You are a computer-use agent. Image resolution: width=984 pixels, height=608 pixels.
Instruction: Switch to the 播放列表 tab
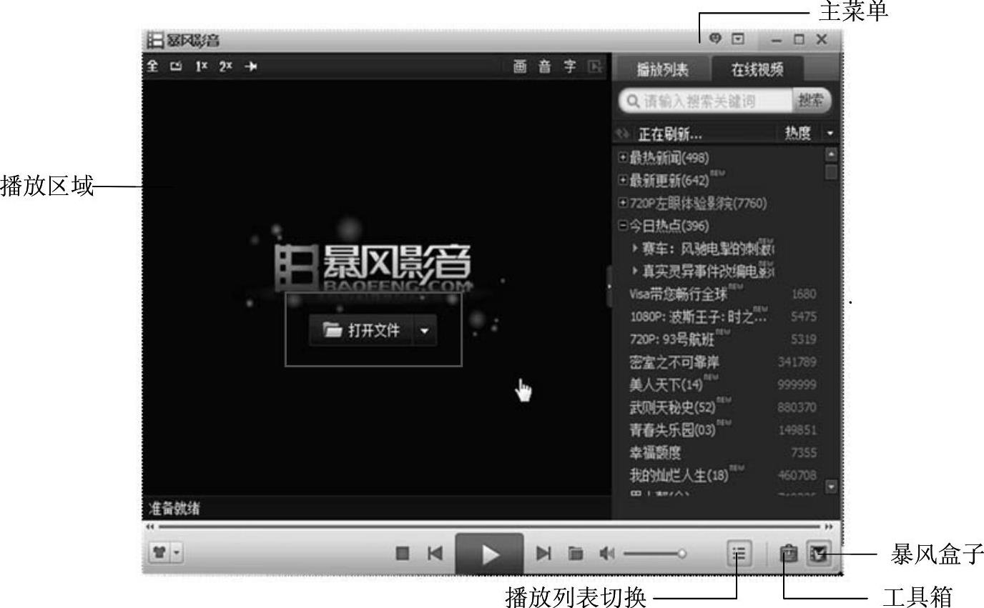pos(662,69)
